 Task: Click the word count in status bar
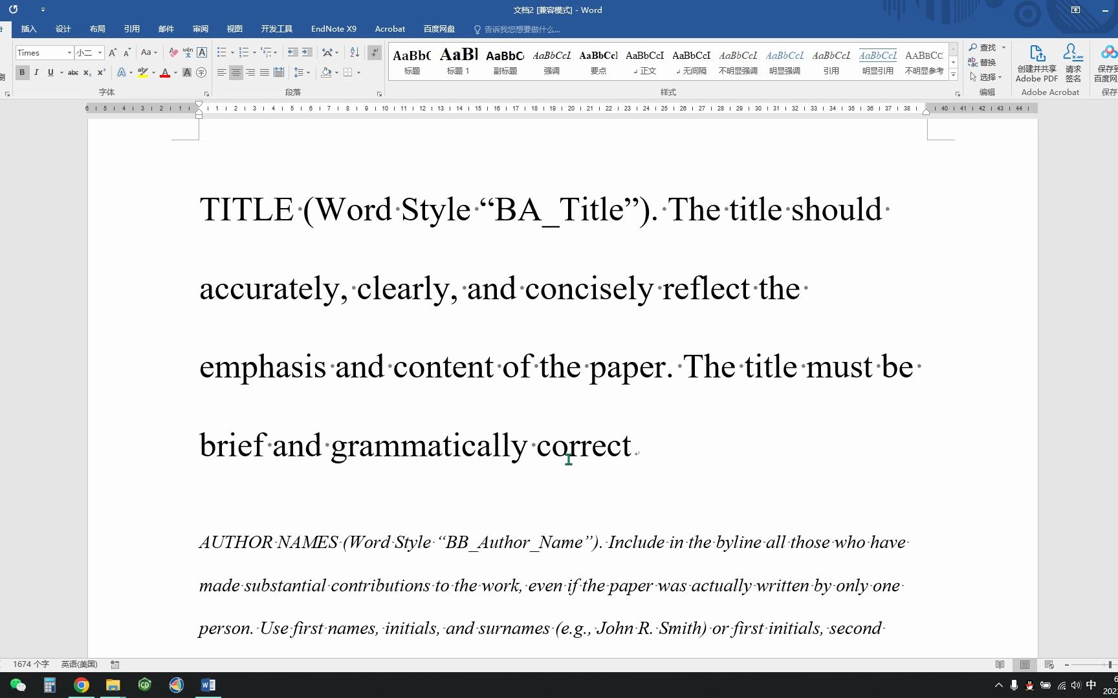(30, 664)
